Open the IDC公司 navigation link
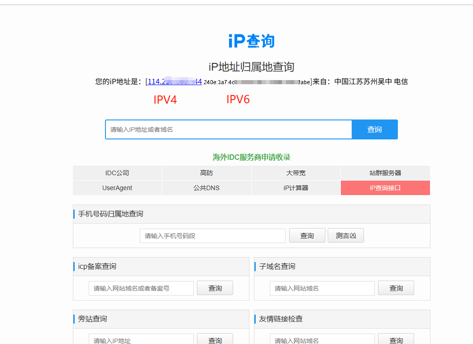The image size is (473, 344). pyautogui.click(x=117, y=173)
